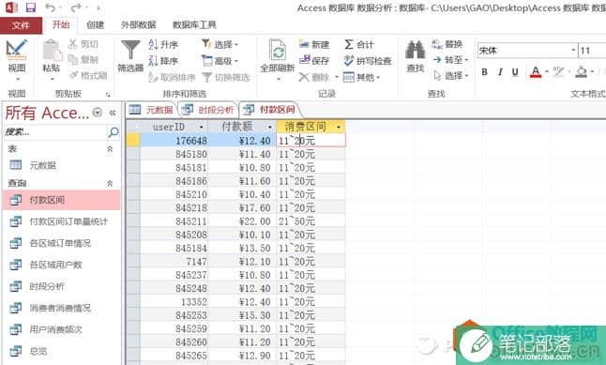Viewport: 606px width, 365px height.
Task: Apply red font color A button
Action: [536, 72]
